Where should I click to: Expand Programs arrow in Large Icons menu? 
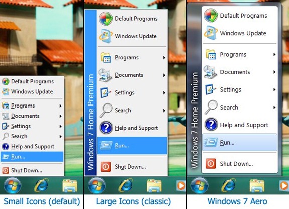coord(164,58)
